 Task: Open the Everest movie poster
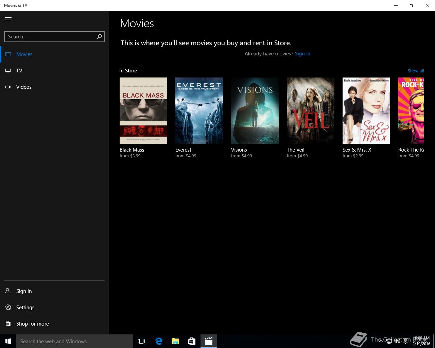pos(199,111)
